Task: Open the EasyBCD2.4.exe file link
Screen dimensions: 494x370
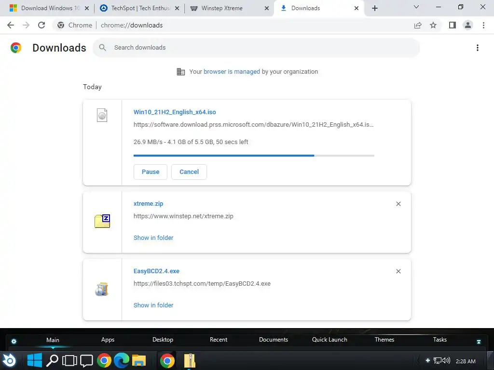Action: tap(156, 271)
